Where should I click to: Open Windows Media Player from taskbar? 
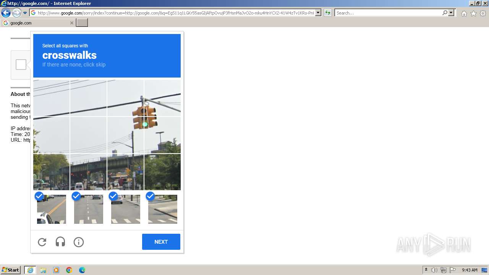pyautogui.click(x=56, y=270)
